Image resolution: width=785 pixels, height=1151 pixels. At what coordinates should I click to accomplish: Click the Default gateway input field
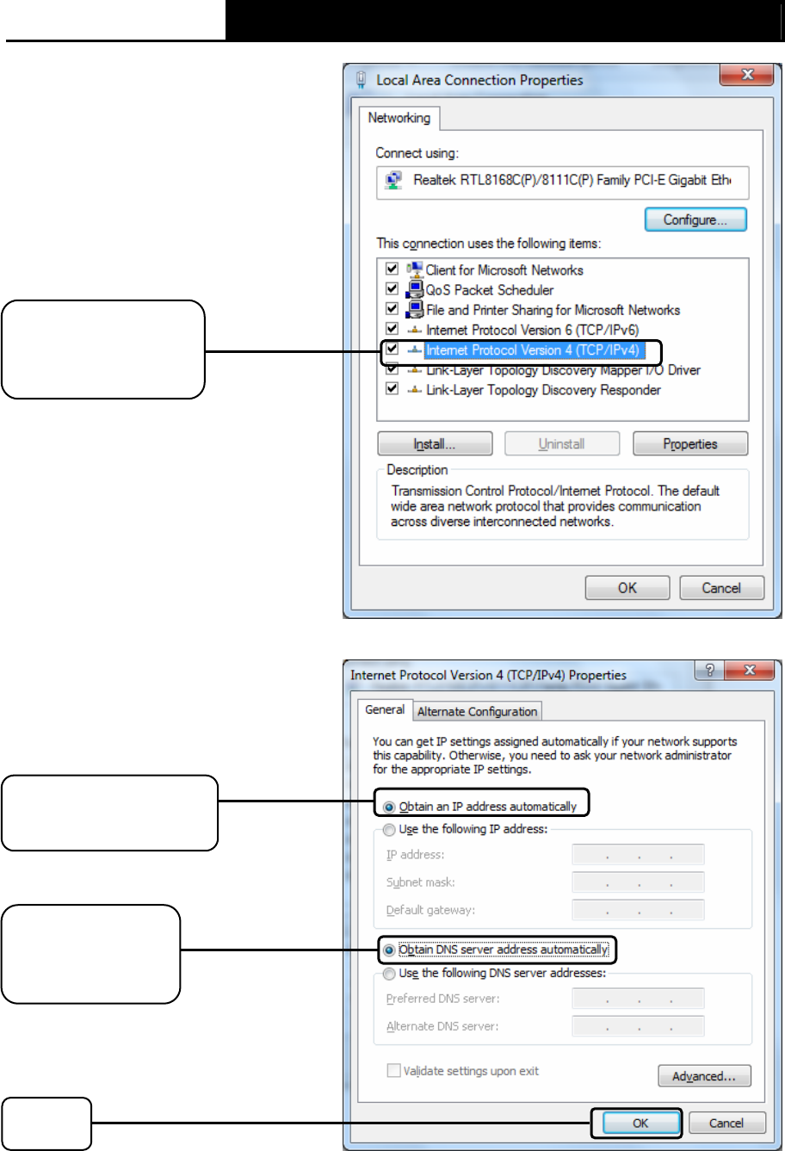point(638,910)
